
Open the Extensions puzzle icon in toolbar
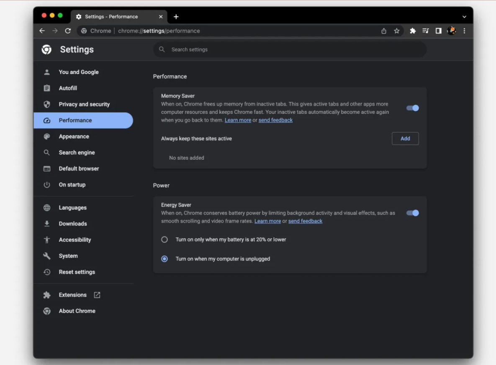point(413,31)
